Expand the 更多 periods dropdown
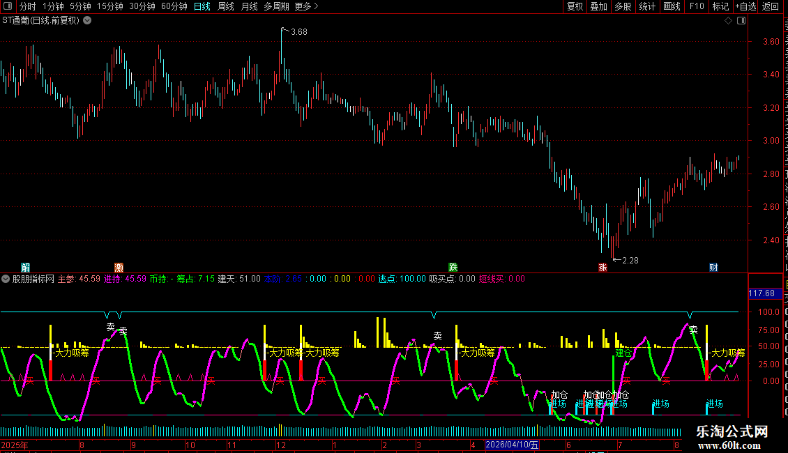The image size is (788, 453). [x=307, y=6]
